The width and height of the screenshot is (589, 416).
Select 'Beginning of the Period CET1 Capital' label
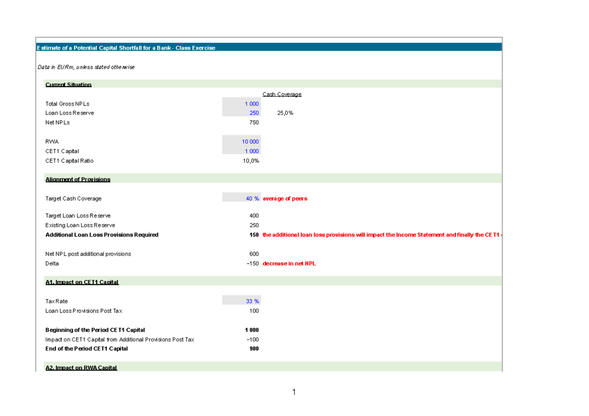click(95, 330)
